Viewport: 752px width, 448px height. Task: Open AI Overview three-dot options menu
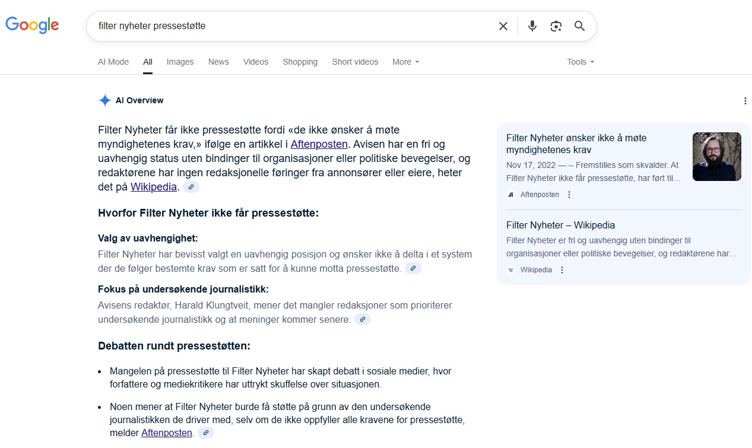click(x=745, y=101)
